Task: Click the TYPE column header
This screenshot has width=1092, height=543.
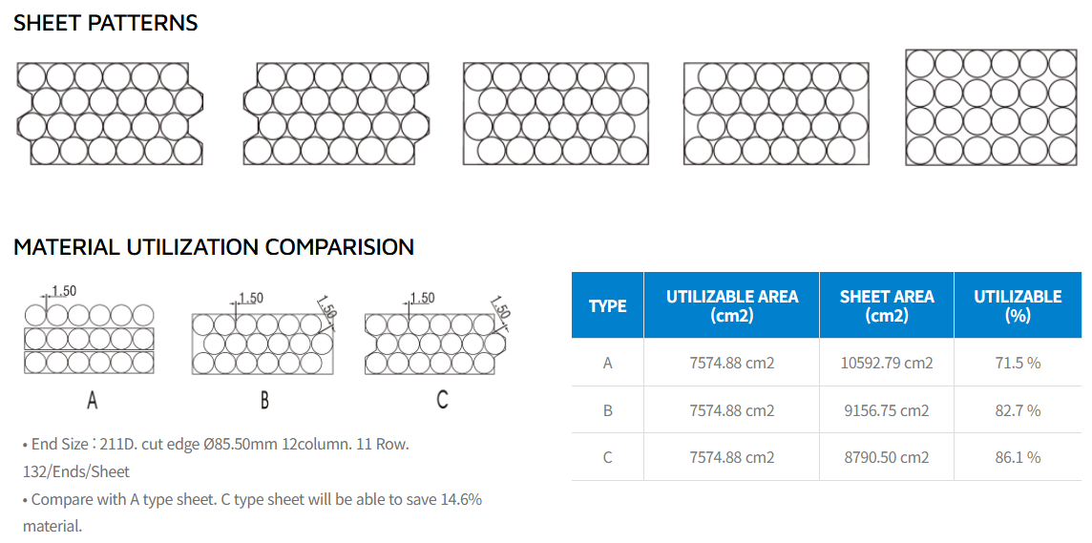Action: [x=608, y=305]
